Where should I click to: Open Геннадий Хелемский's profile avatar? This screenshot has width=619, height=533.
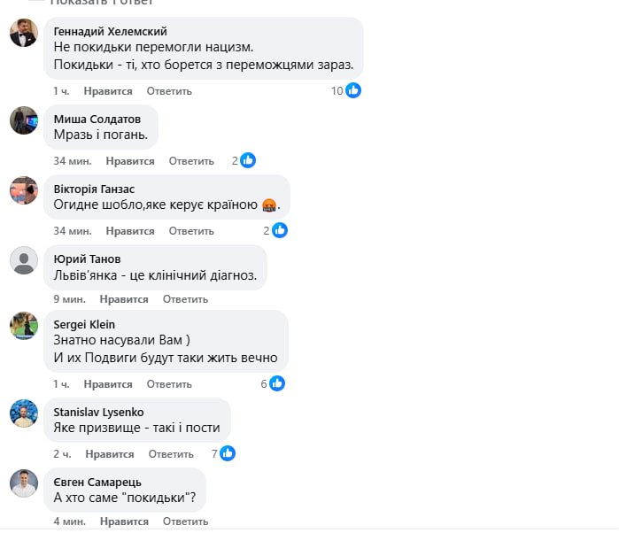coord(24,33)
